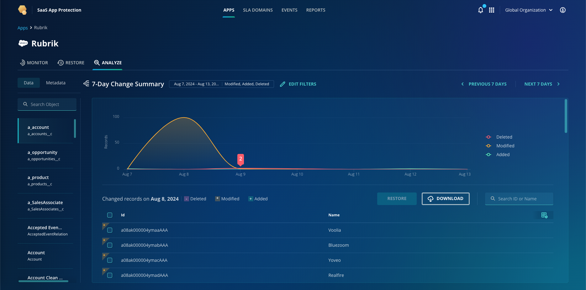Open the user profile icon
This screenshot has height=290, width=586.
[563, 10]
